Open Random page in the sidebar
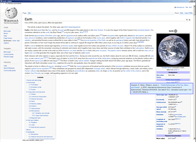The width and height of the screenshot is (196, 142). (x=9, y=57)
